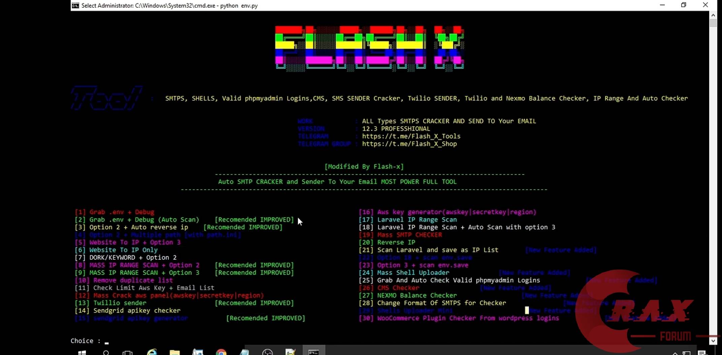The image size is (722, 355).
Task: Click the window title 'python env.py'
Action: click(239, 5)
